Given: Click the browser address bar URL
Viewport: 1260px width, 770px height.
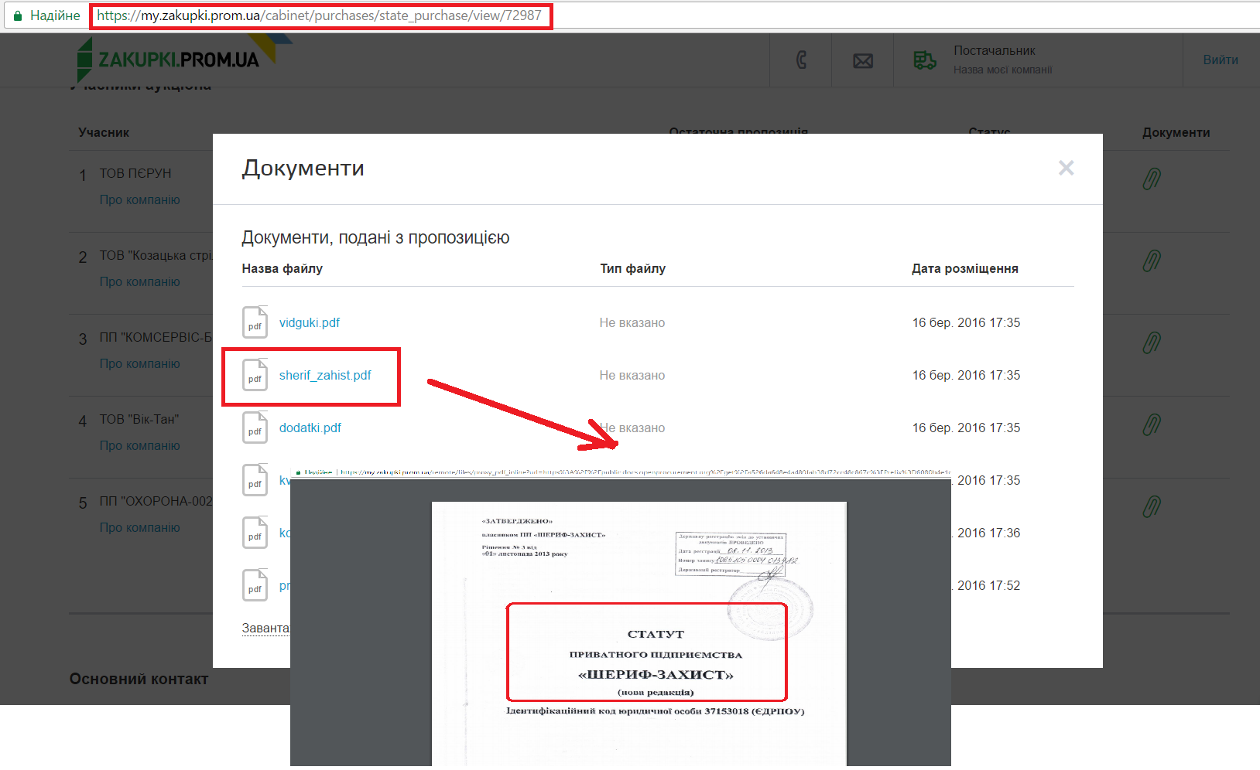Looking at the screenshot, I should click(320, 15).
